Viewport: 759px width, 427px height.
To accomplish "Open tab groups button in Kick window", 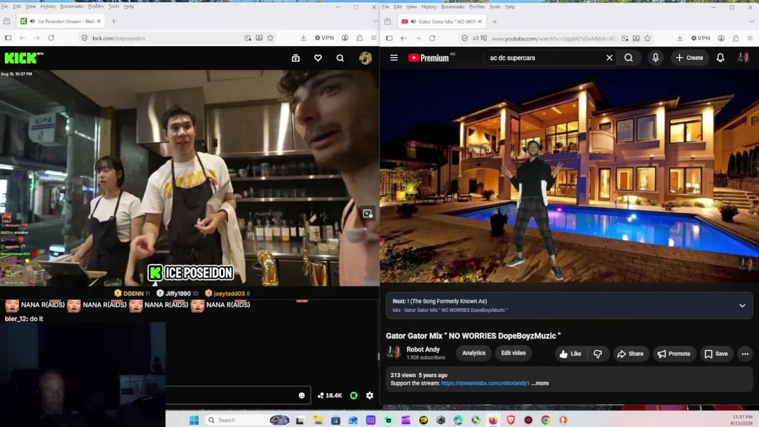I will click(6, 21).
